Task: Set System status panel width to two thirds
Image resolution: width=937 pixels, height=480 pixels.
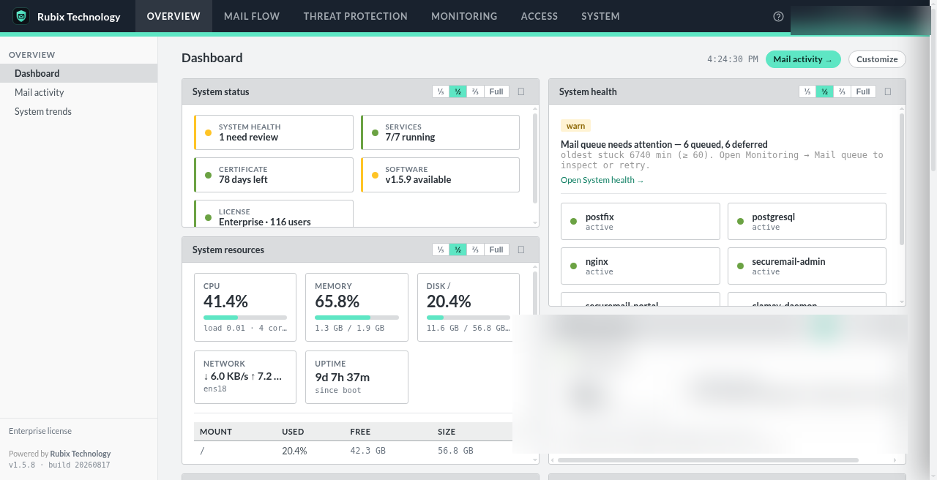Action: [476, 91]
